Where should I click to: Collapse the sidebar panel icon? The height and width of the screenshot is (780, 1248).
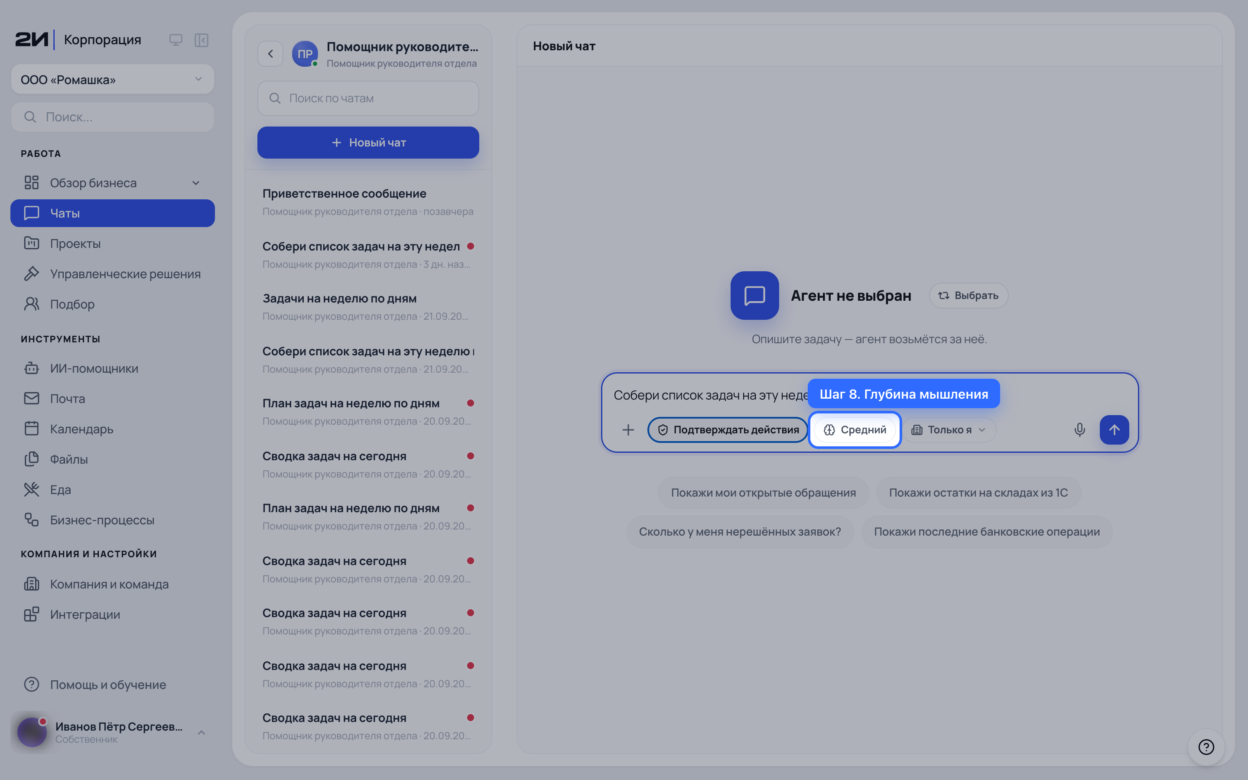(x=201, y=40)
